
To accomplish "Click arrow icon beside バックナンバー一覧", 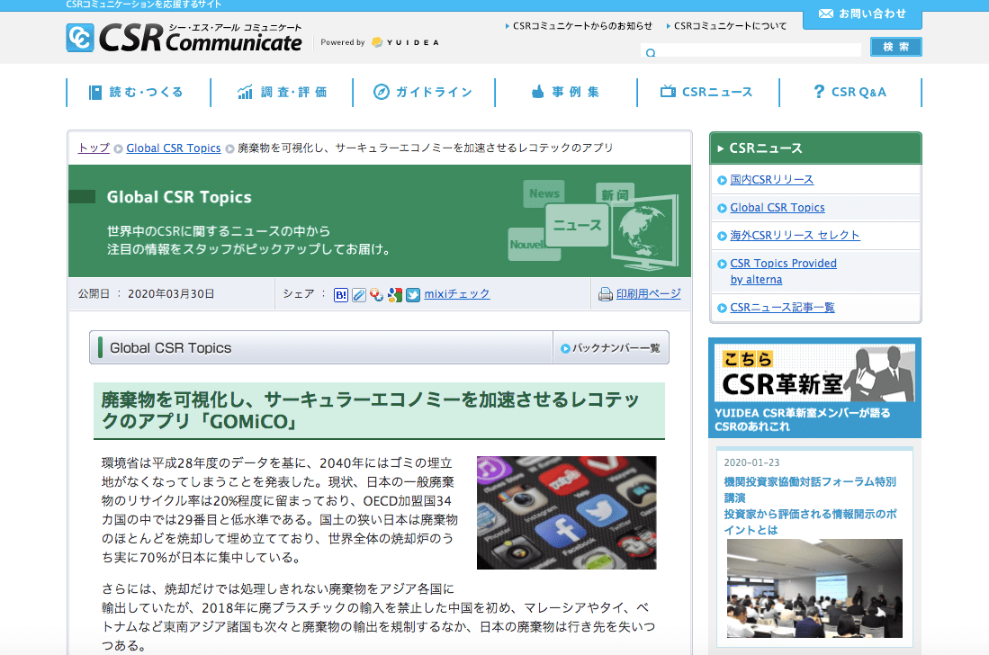I will click(x=565, y=348).
